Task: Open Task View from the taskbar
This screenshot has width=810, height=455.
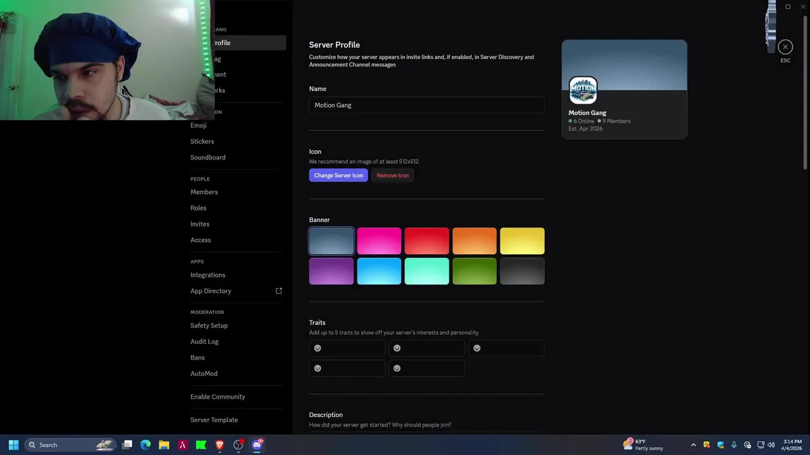Action: tap(127, 445)
